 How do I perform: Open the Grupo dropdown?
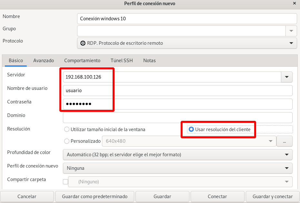291,31
